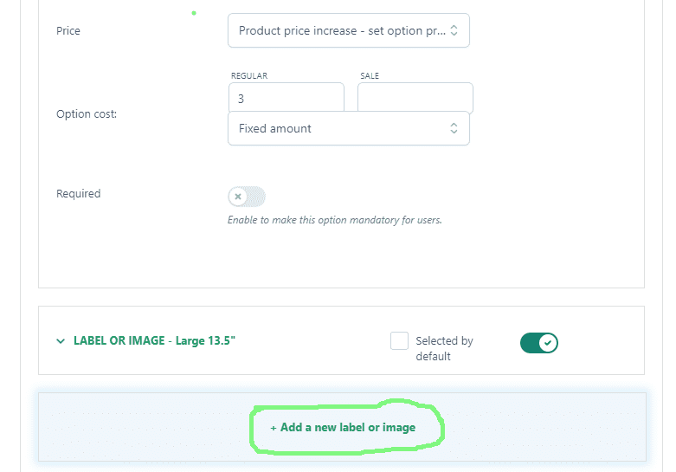Click the arrows icon on Fixed amount select

tap(454, 128)
